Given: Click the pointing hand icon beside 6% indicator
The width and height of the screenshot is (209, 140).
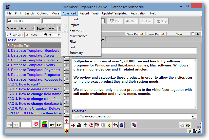Looking at the screenshot, I should (188, 125).
